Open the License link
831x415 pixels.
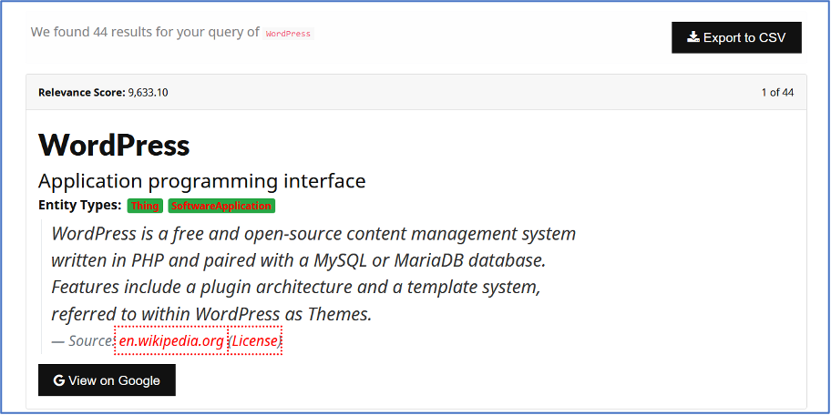point(255,341)
